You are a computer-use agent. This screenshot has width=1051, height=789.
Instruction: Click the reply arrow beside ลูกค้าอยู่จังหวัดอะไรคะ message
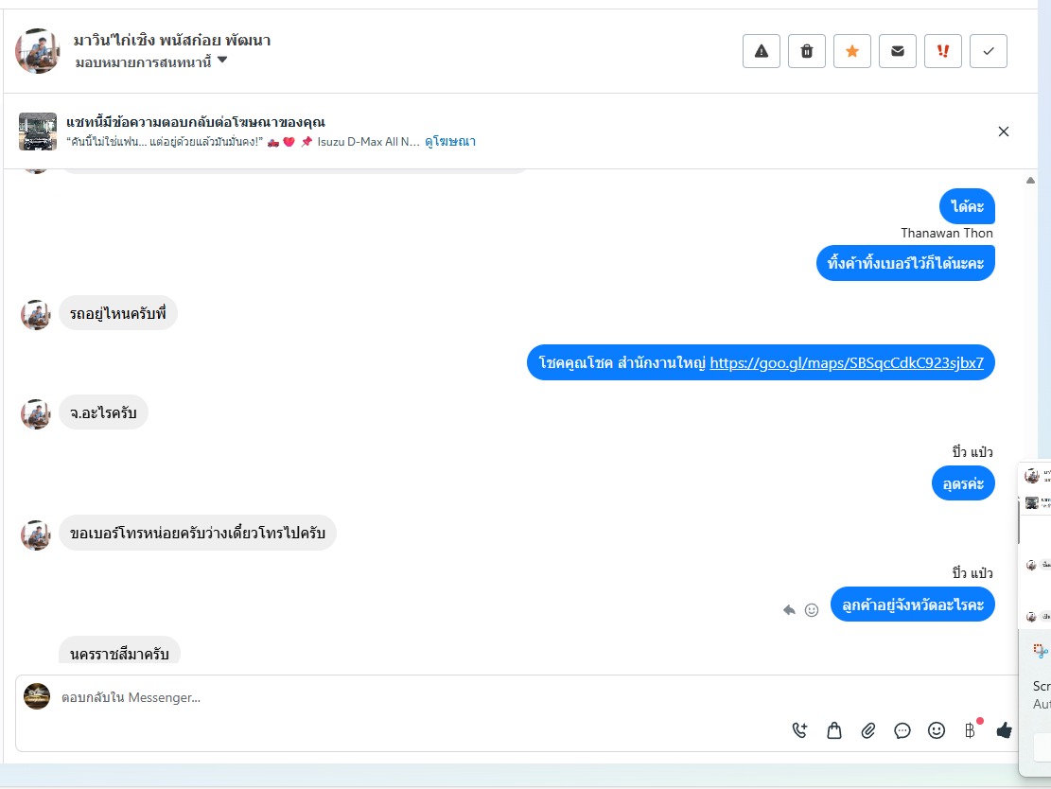coord(789,610)
